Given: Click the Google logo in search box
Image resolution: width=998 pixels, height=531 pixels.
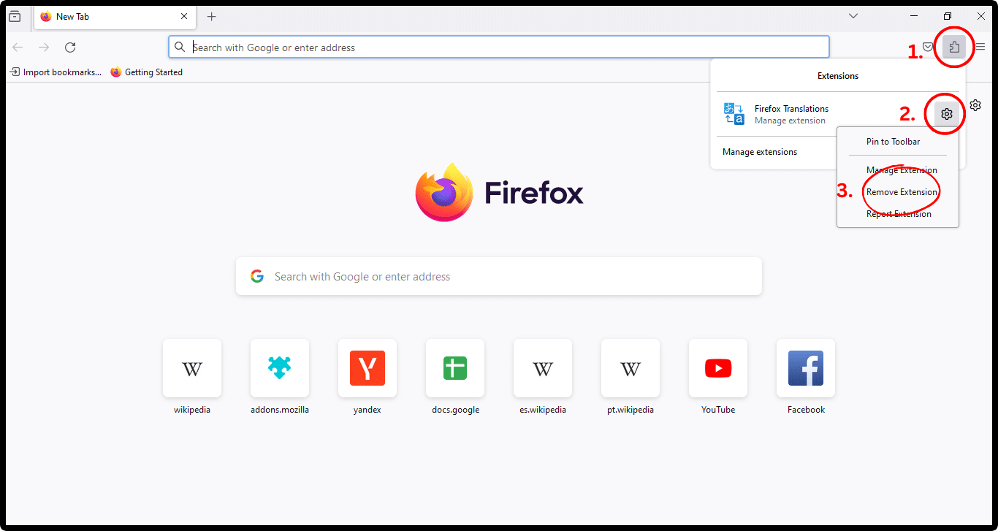Looking at the screenshot, I should (x=256, y=276).
